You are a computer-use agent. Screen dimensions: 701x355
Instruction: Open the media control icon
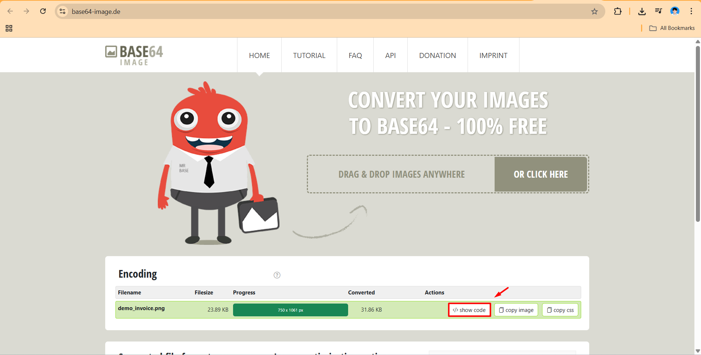pyautogui.click(x=658, y=11)
